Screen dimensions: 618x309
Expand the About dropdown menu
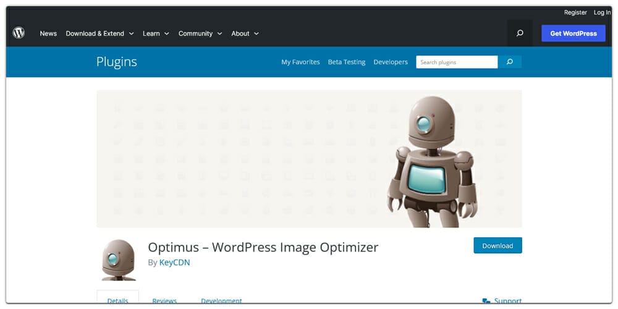[x=245, y=33]
